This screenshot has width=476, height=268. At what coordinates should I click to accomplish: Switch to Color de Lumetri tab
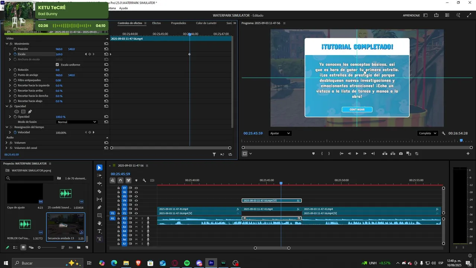(206, 23)
